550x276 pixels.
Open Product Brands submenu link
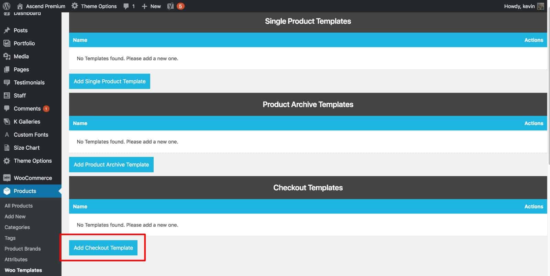pos(23,249)
